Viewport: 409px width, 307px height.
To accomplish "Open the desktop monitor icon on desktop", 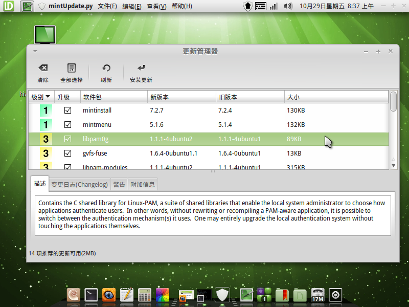I will click(45, 34).
